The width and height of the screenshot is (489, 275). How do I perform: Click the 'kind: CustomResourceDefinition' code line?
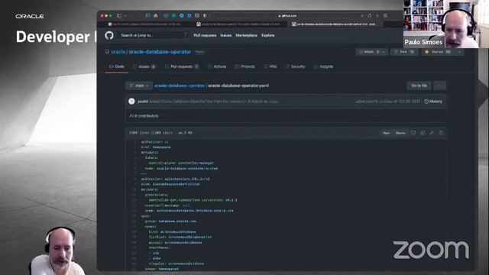170,184
